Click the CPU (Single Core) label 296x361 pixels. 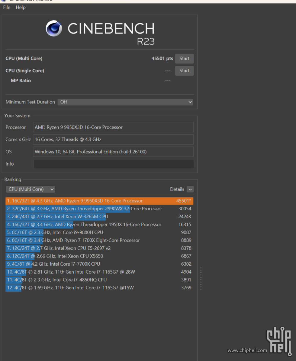[25, 71]
